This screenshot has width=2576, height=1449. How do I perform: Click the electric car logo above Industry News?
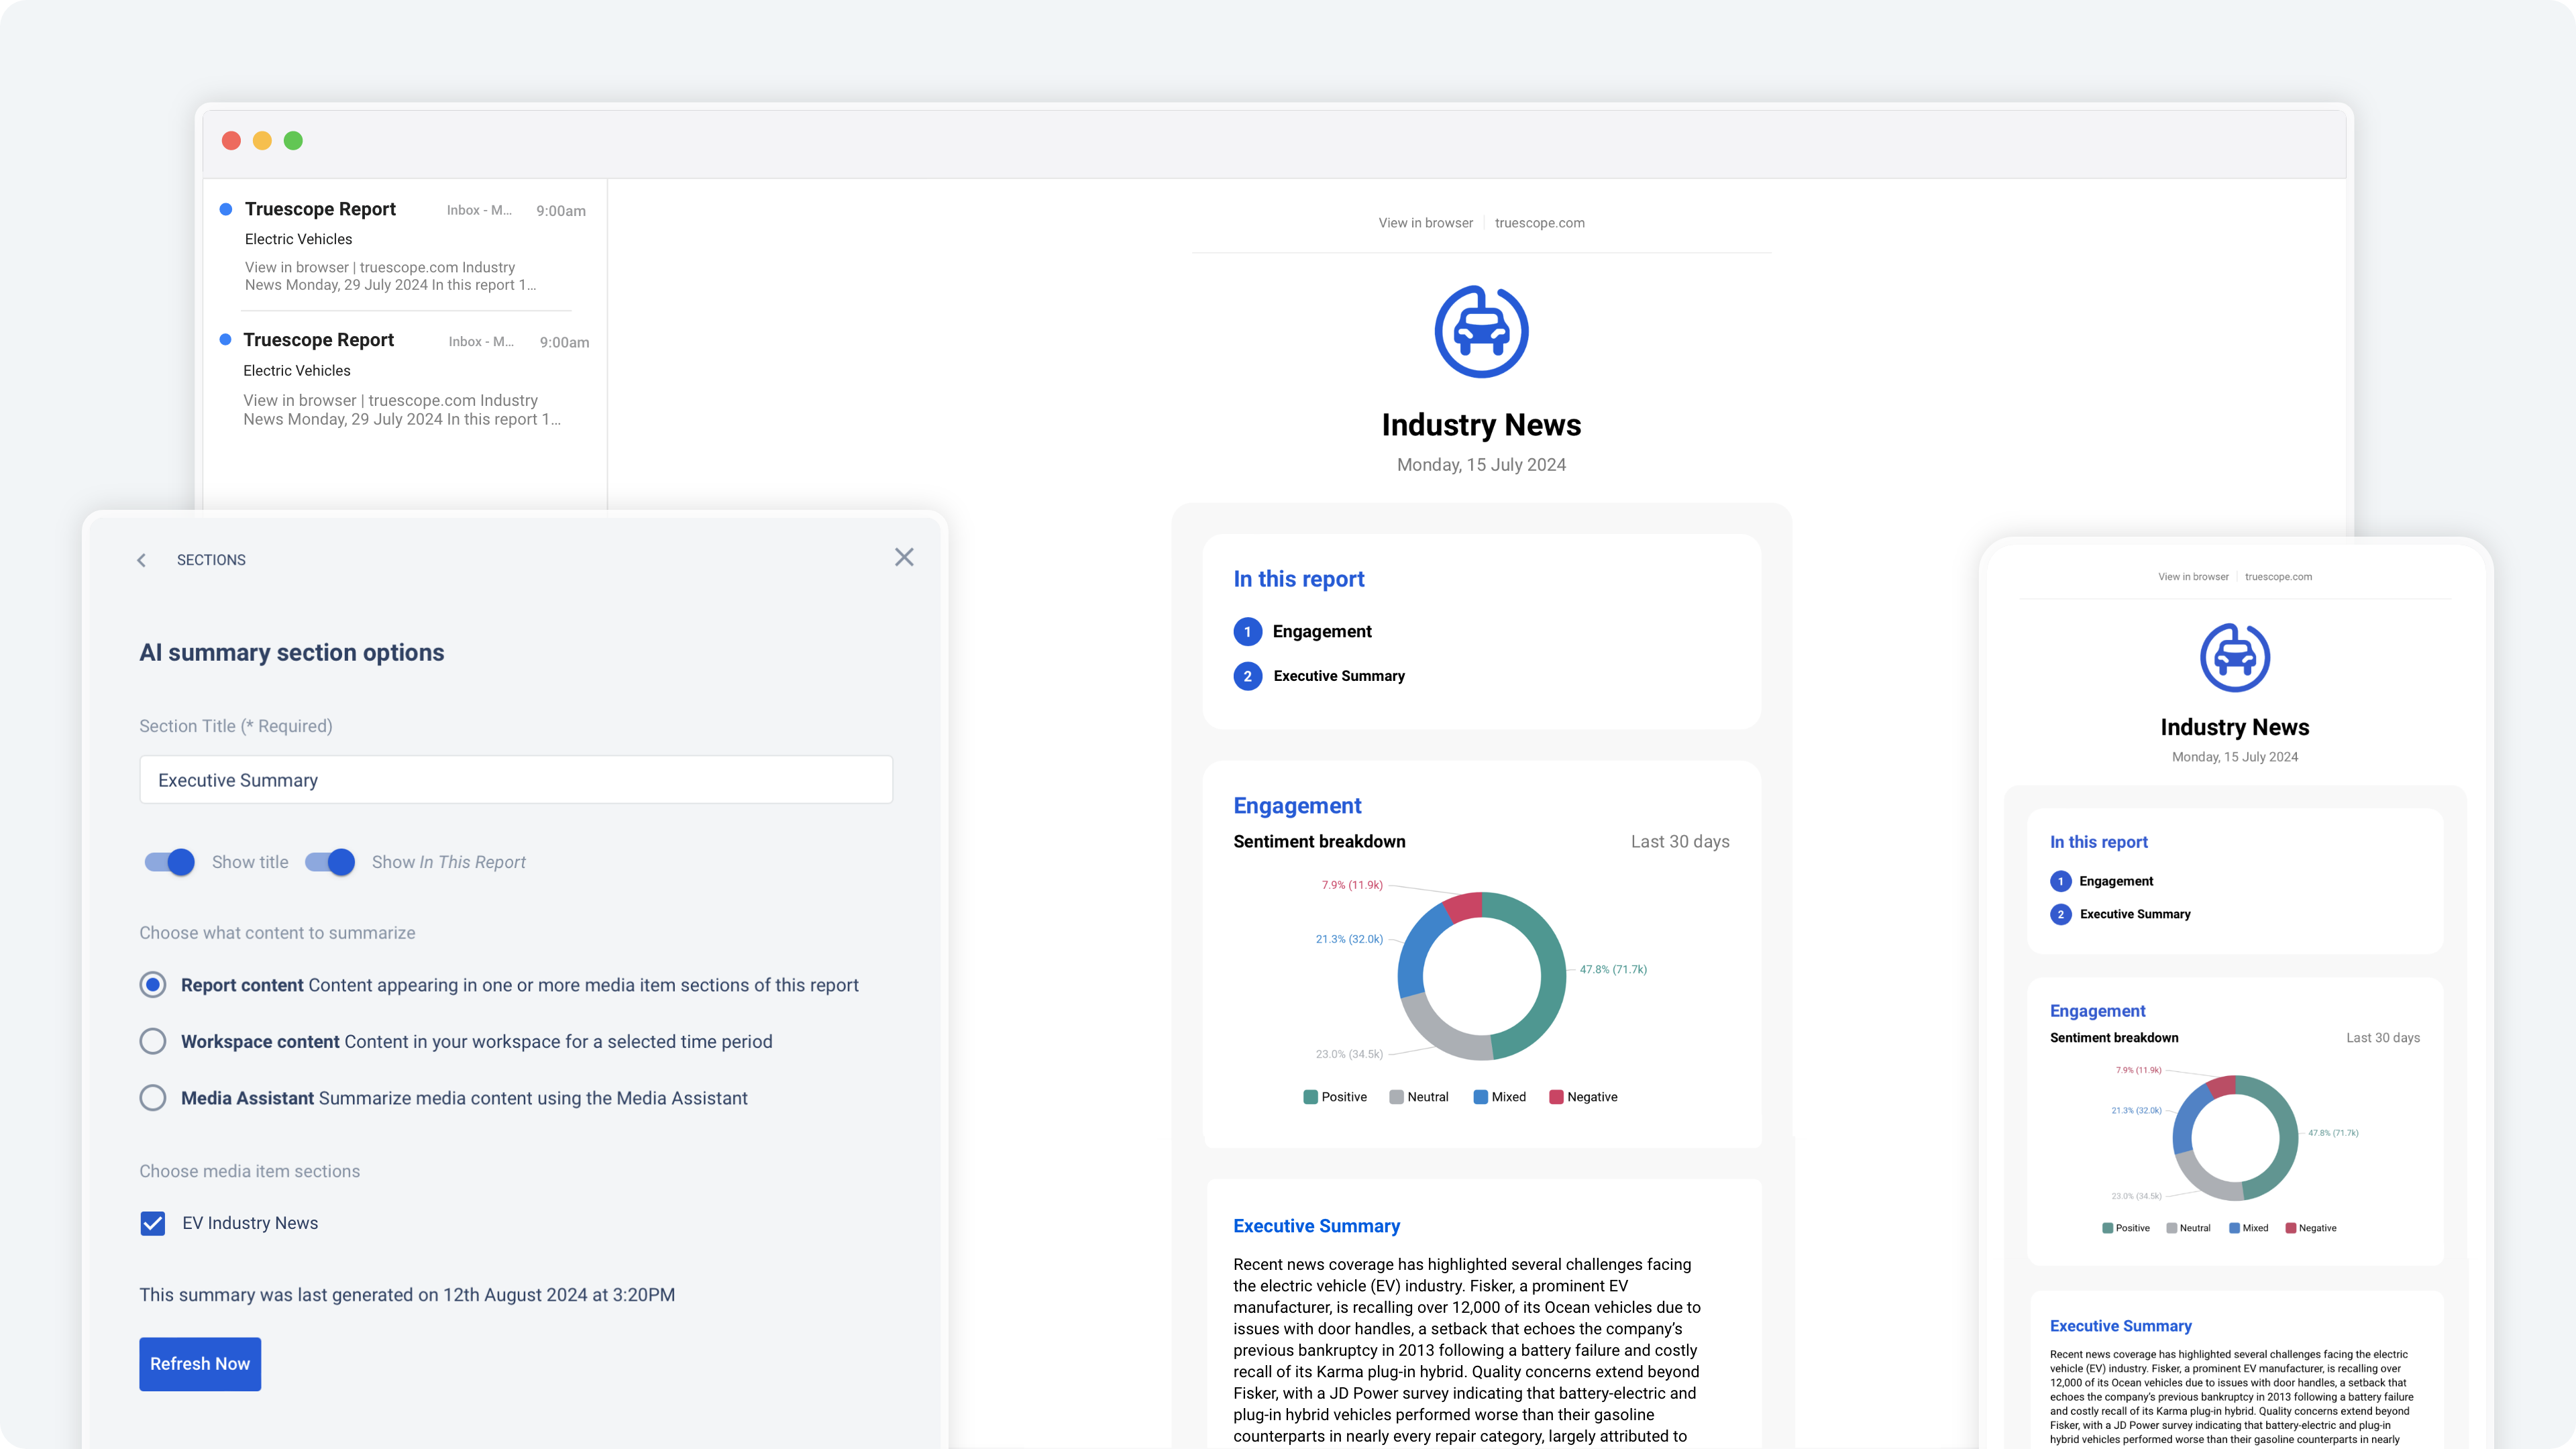coord(1481,332)
